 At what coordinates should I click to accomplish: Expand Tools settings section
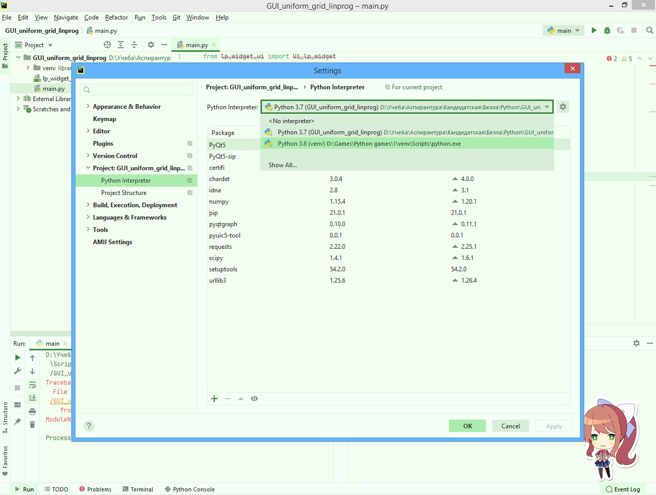click(88, 229)
